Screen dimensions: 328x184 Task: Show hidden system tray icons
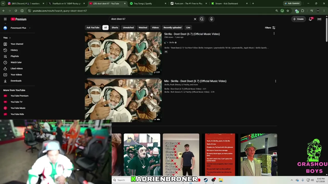(292, 180)
